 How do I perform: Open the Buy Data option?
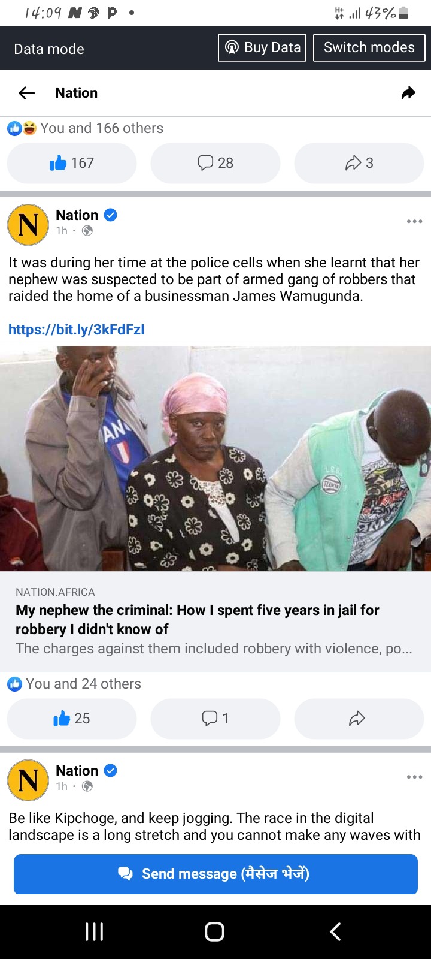pos(262,47)
